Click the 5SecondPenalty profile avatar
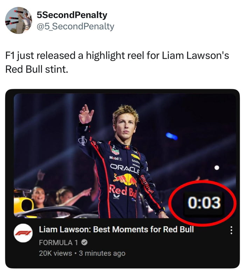 click(x=19, y=20)
